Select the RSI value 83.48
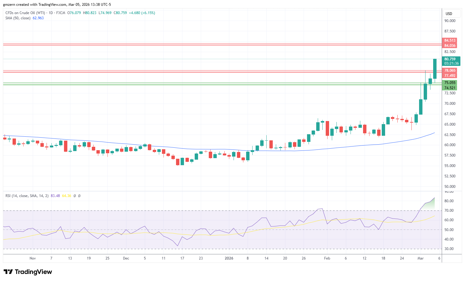 pyautogui.click(x=55, y=196)
